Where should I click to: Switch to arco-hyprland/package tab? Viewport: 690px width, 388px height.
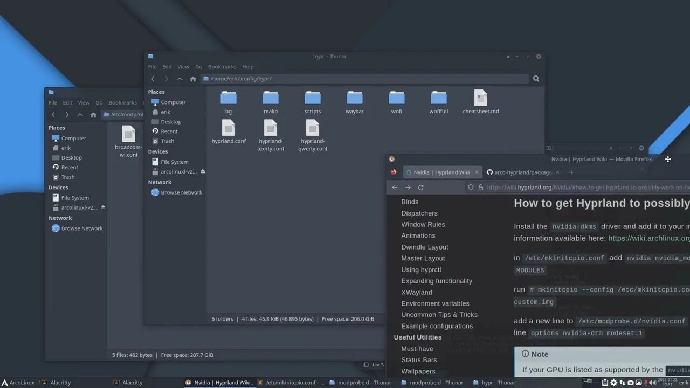523,172
